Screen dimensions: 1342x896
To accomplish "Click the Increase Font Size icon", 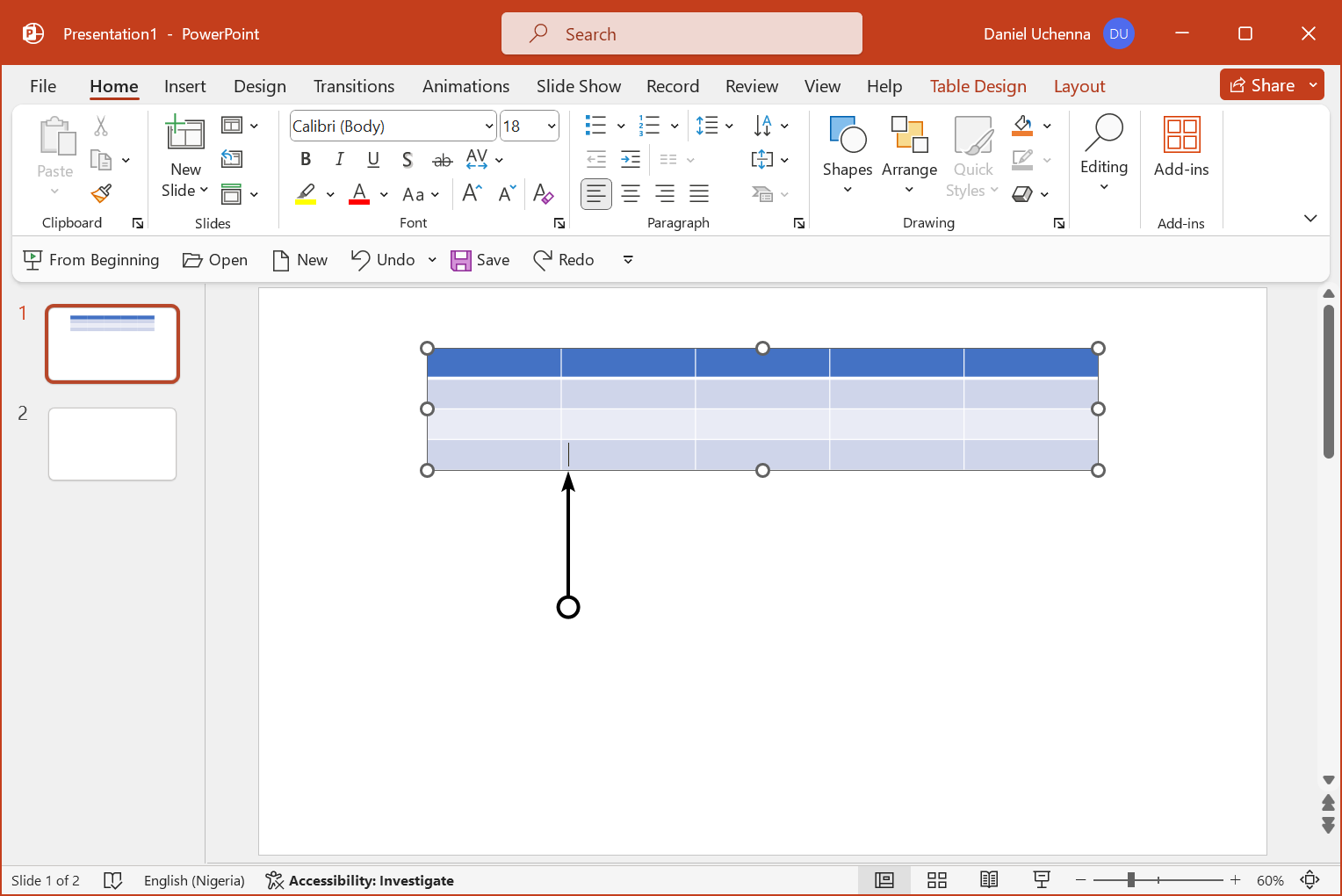I will click(x=472, y=194).
